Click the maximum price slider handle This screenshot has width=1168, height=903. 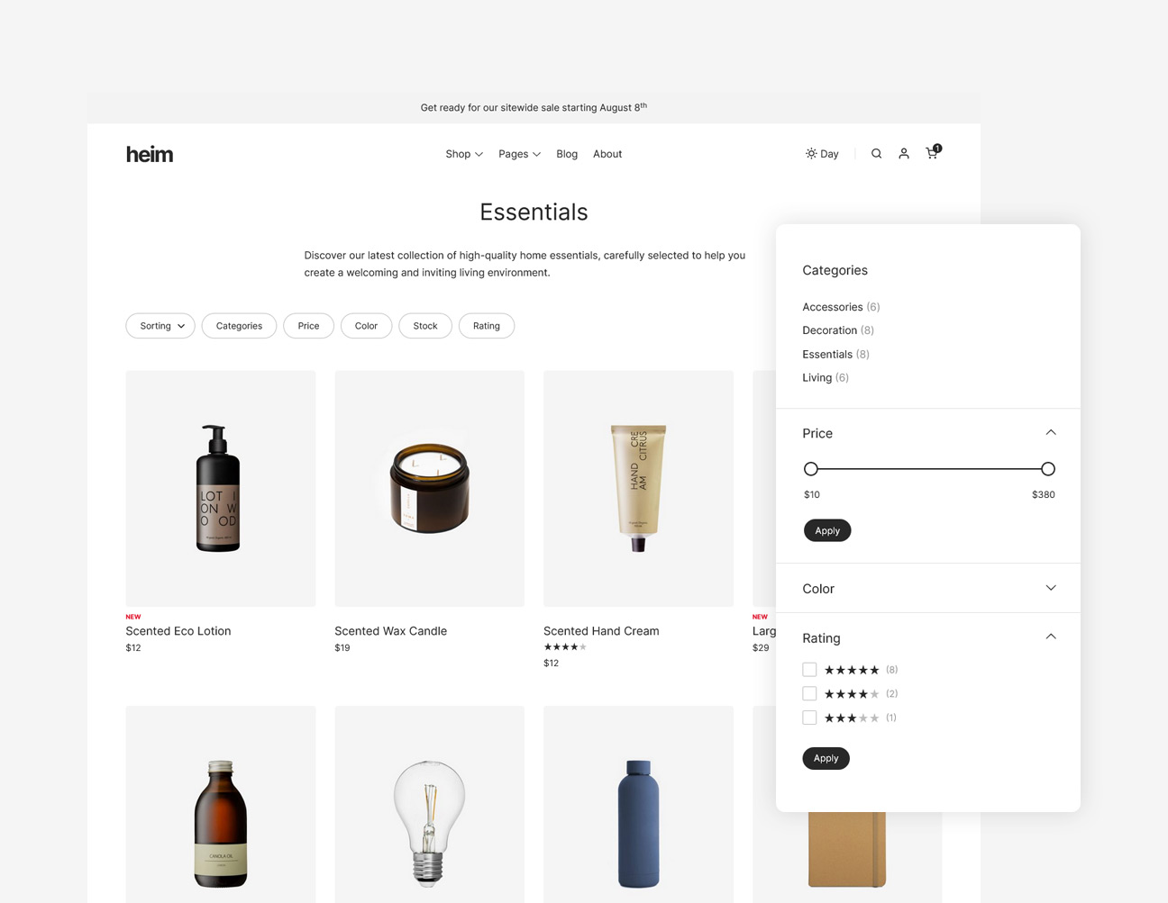point(1047,469)
